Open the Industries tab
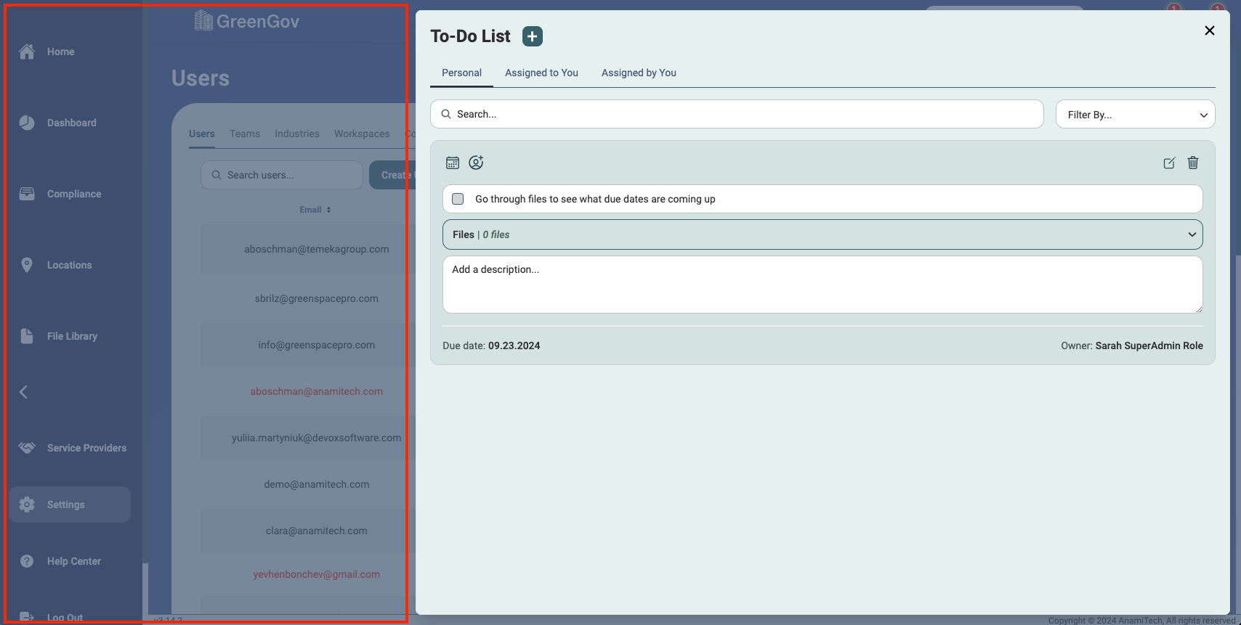The image size is (1241, 625). click(x=297, y=134)
